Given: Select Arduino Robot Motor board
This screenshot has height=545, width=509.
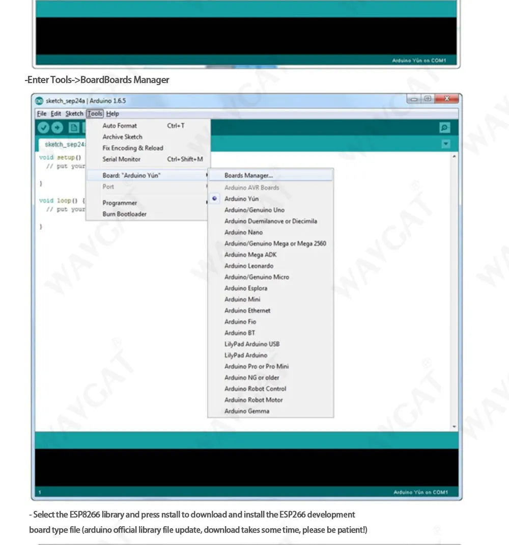Looking at the screenshot, I should point(270,400).
